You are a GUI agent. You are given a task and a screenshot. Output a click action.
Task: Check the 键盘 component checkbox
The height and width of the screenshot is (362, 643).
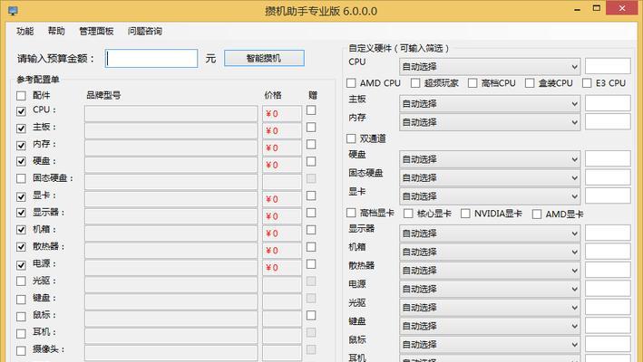pyautogui.click(x=21, y=300)
